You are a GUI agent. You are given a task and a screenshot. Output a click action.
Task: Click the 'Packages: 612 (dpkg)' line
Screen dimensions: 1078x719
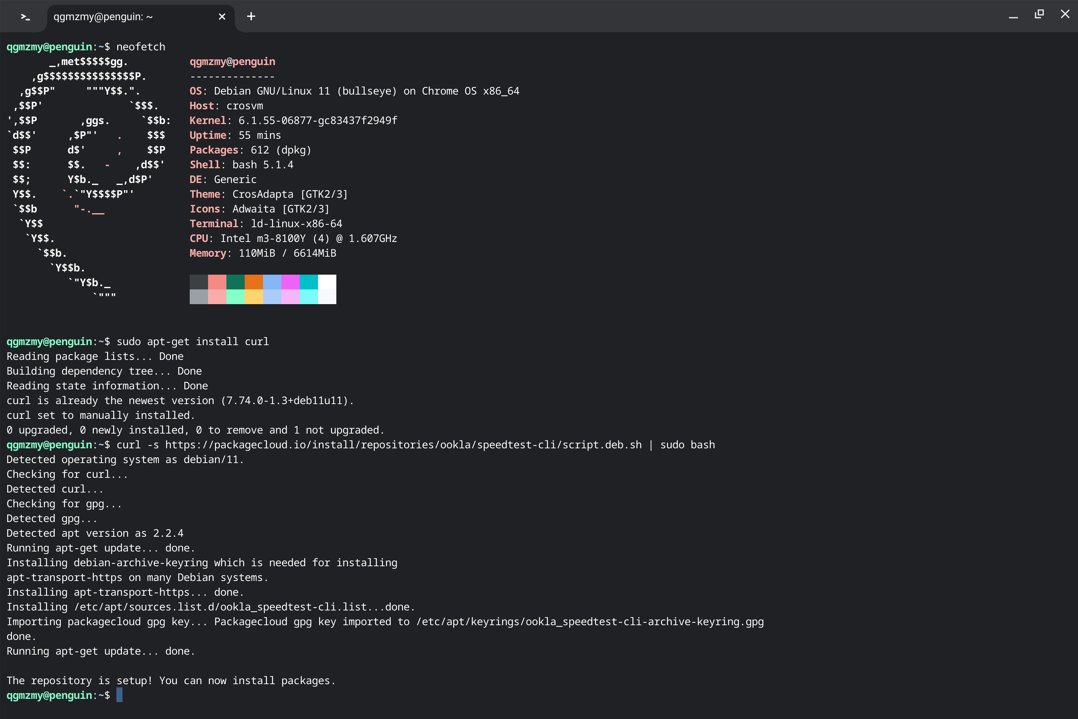[x=251, y=150]
